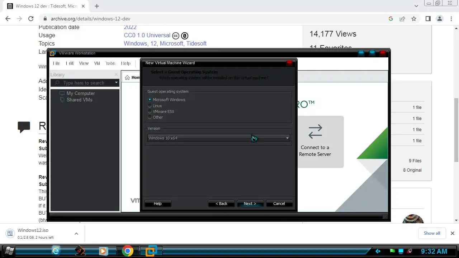Open the media player taskbar icon
The height and width of the screenshot is (258, 459).
(103, 251)
